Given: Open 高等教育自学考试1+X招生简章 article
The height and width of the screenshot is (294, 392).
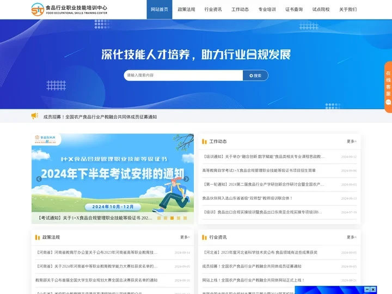Looking at the screenshot, I should coord(259,170).
